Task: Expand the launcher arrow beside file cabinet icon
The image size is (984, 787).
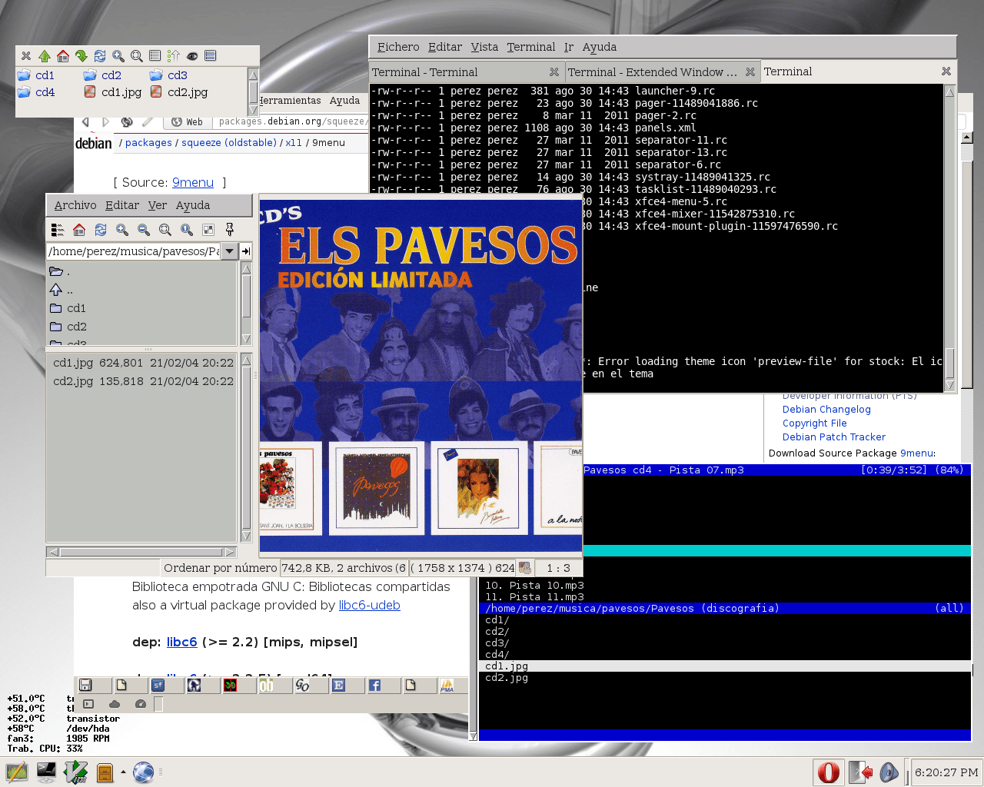Action: (x=123, y=772)
